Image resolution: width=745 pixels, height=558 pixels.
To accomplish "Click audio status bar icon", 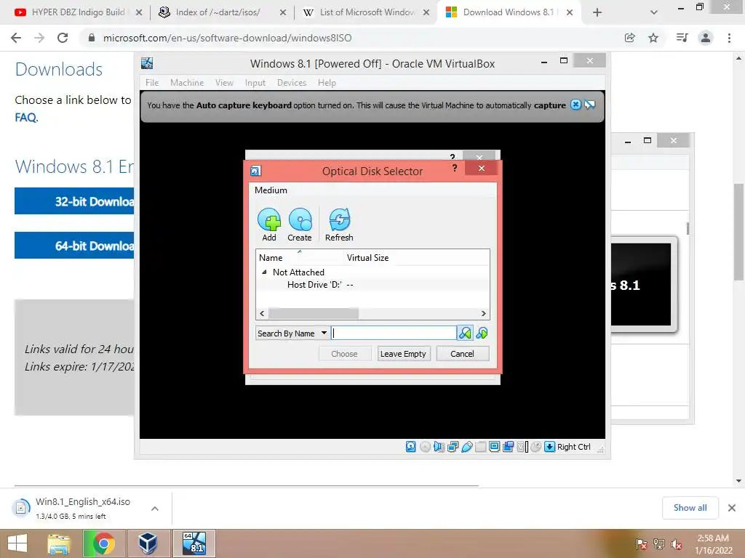I will pyautogui.click(x=439, y=447).
